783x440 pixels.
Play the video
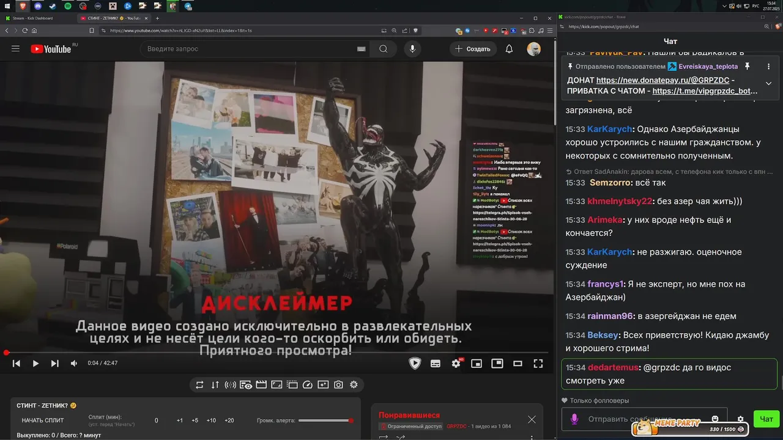35,363
